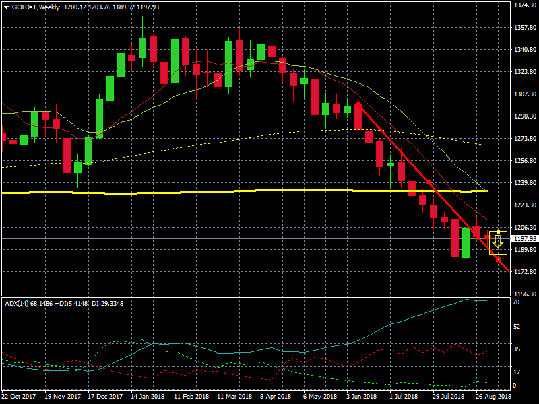Open the triangle menu beside GOLDs+,Weekly
The image size is (539, 404).
click(x=6, y=7)
